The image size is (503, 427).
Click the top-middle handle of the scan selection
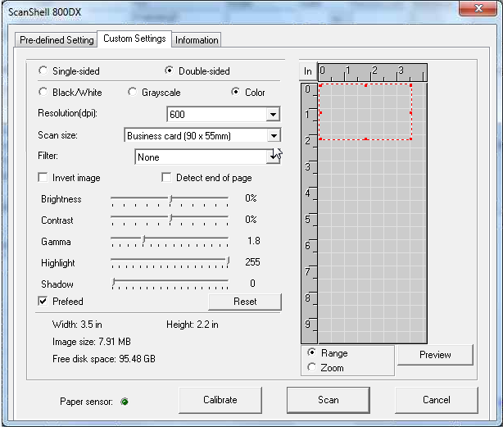click(x=365, y=85)
